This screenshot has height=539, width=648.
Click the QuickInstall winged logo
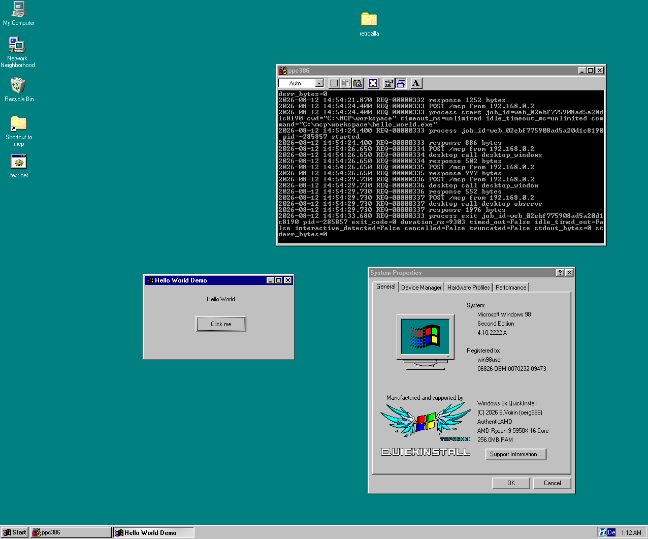[426, 429]
